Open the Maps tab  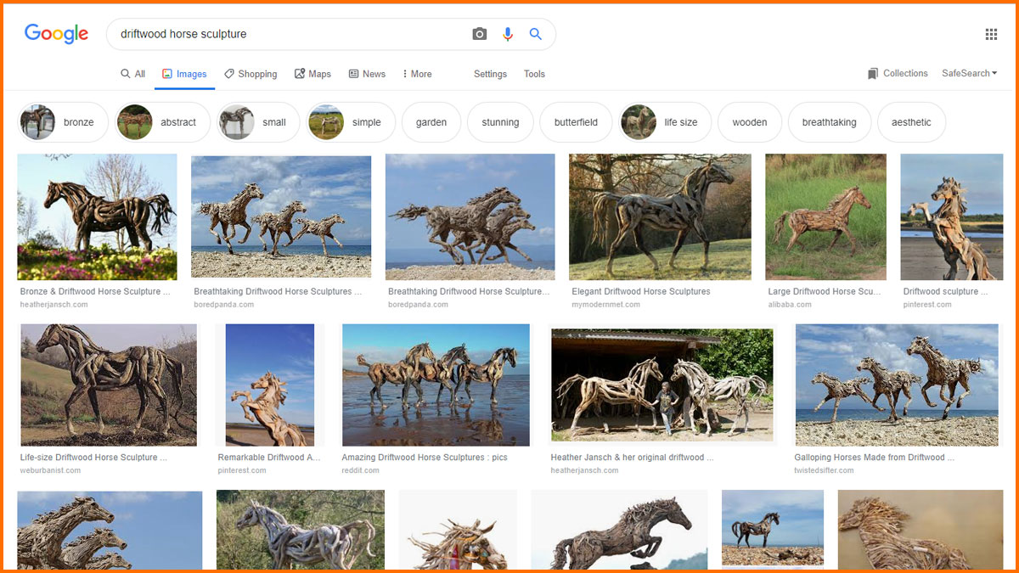click(x=312, y=74)
